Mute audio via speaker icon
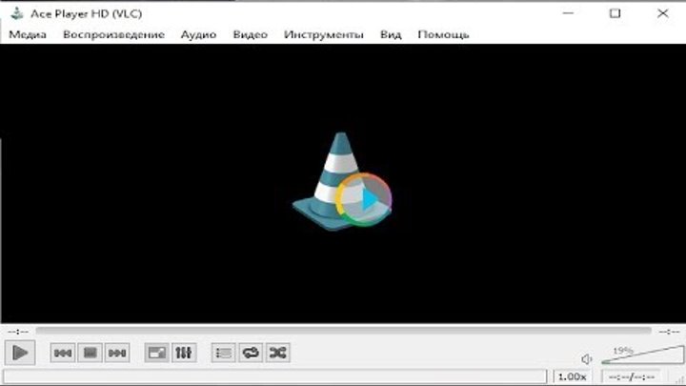This screenshot has width=686, height=386. (x=587, y=359)
